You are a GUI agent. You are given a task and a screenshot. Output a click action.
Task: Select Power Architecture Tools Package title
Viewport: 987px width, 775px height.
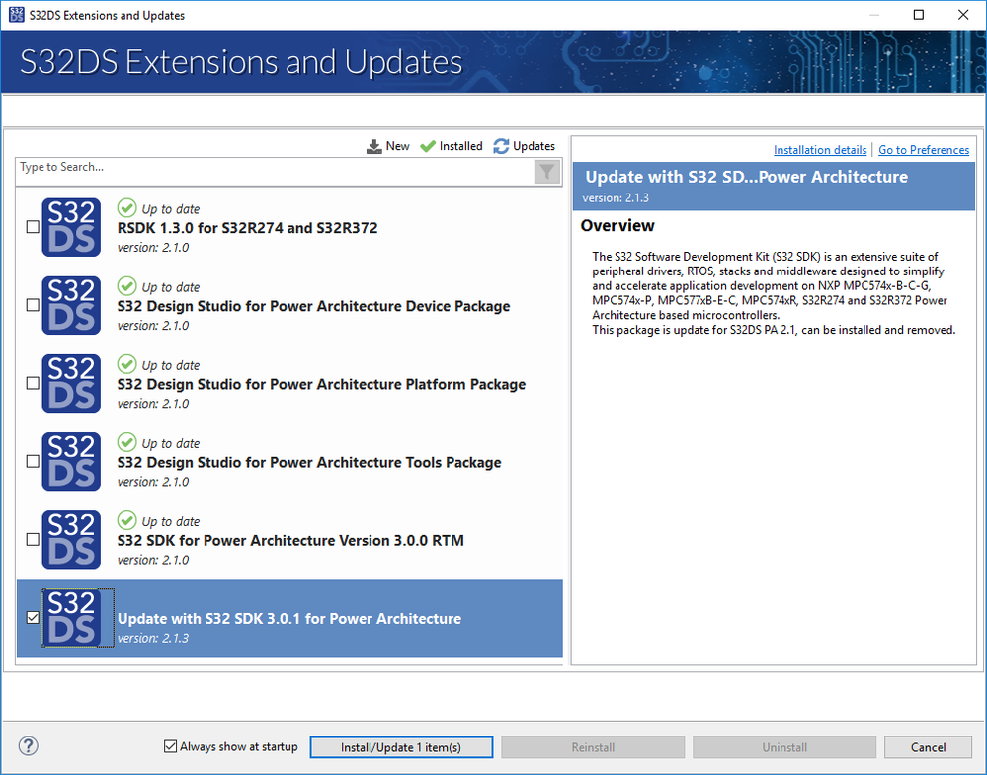click(x=309, y=462)
